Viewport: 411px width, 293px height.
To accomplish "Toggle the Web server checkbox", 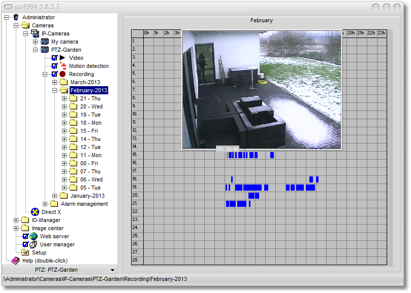I will (25, 236).
